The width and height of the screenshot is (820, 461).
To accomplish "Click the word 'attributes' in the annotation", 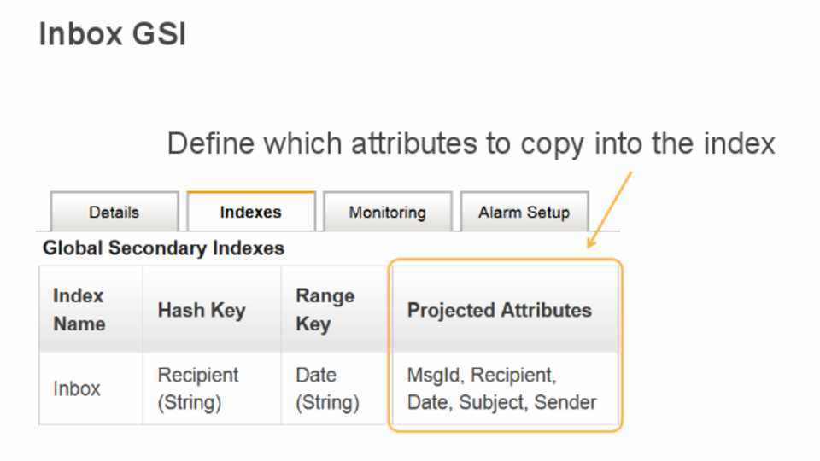I will coord(409,143).
